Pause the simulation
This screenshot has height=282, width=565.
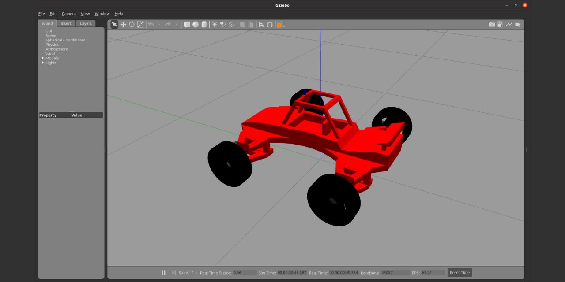(163, 272)
